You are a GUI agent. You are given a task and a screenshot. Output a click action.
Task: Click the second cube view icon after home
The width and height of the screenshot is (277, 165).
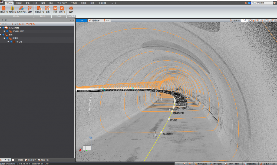(x=257, y=20)
